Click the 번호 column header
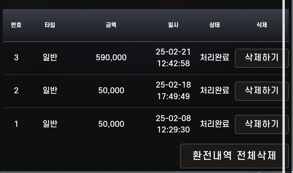The width and height of the screenshot is (293, 173). [x=16, y=25]
